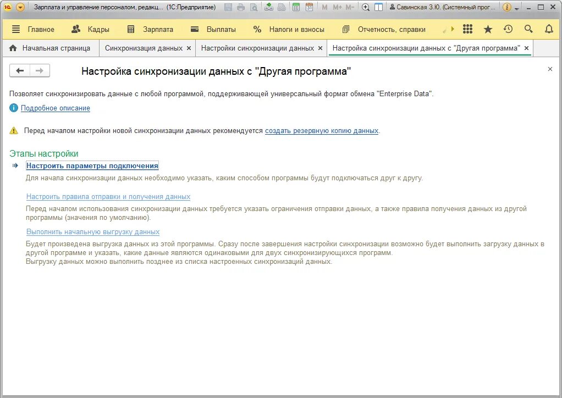Open the hamburger Главное menu icon

(x=16, y=29)
